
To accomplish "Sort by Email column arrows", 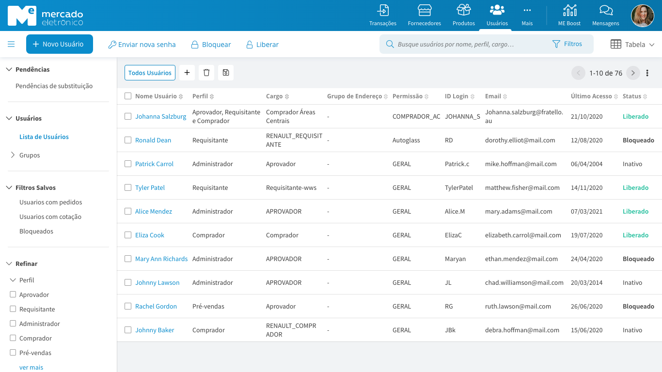I will pos(505,96).
